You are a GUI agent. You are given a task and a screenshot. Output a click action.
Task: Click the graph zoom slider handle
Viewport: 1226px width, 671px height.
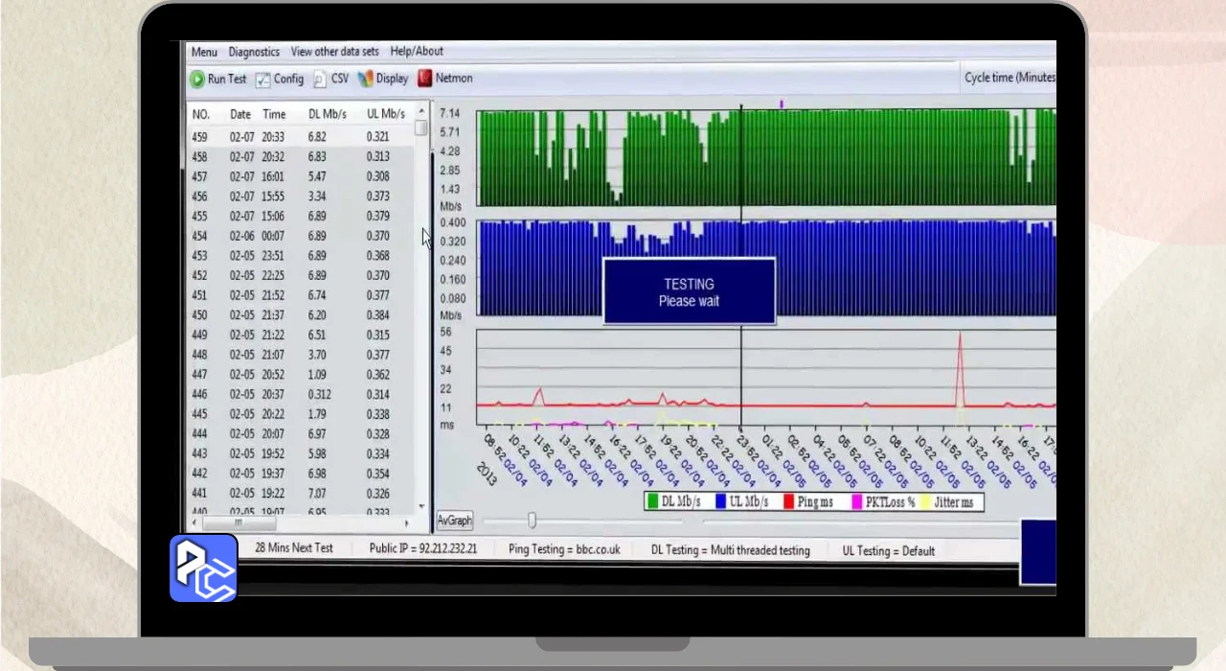click(532, 521)
